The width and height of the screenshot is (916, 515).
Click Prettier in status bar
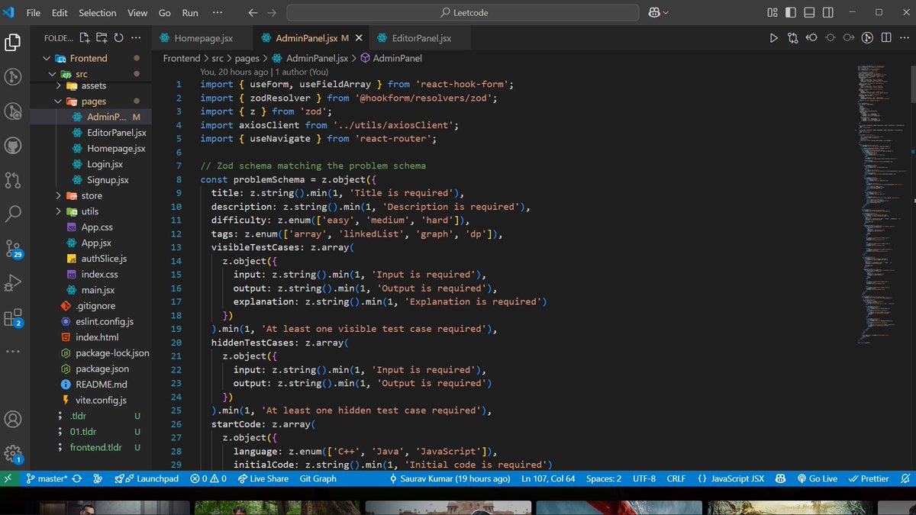pos(869,478)
